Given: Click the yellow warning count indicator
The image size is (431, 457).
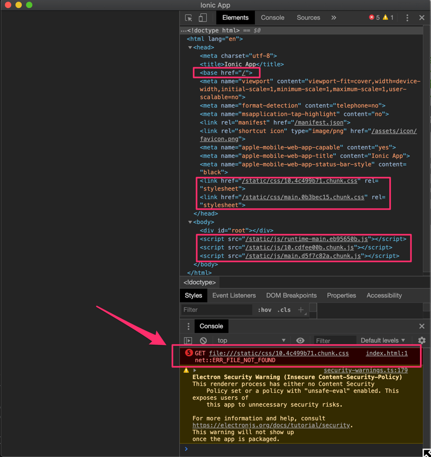Looking at the screenshot, I should tap(388, 17).
